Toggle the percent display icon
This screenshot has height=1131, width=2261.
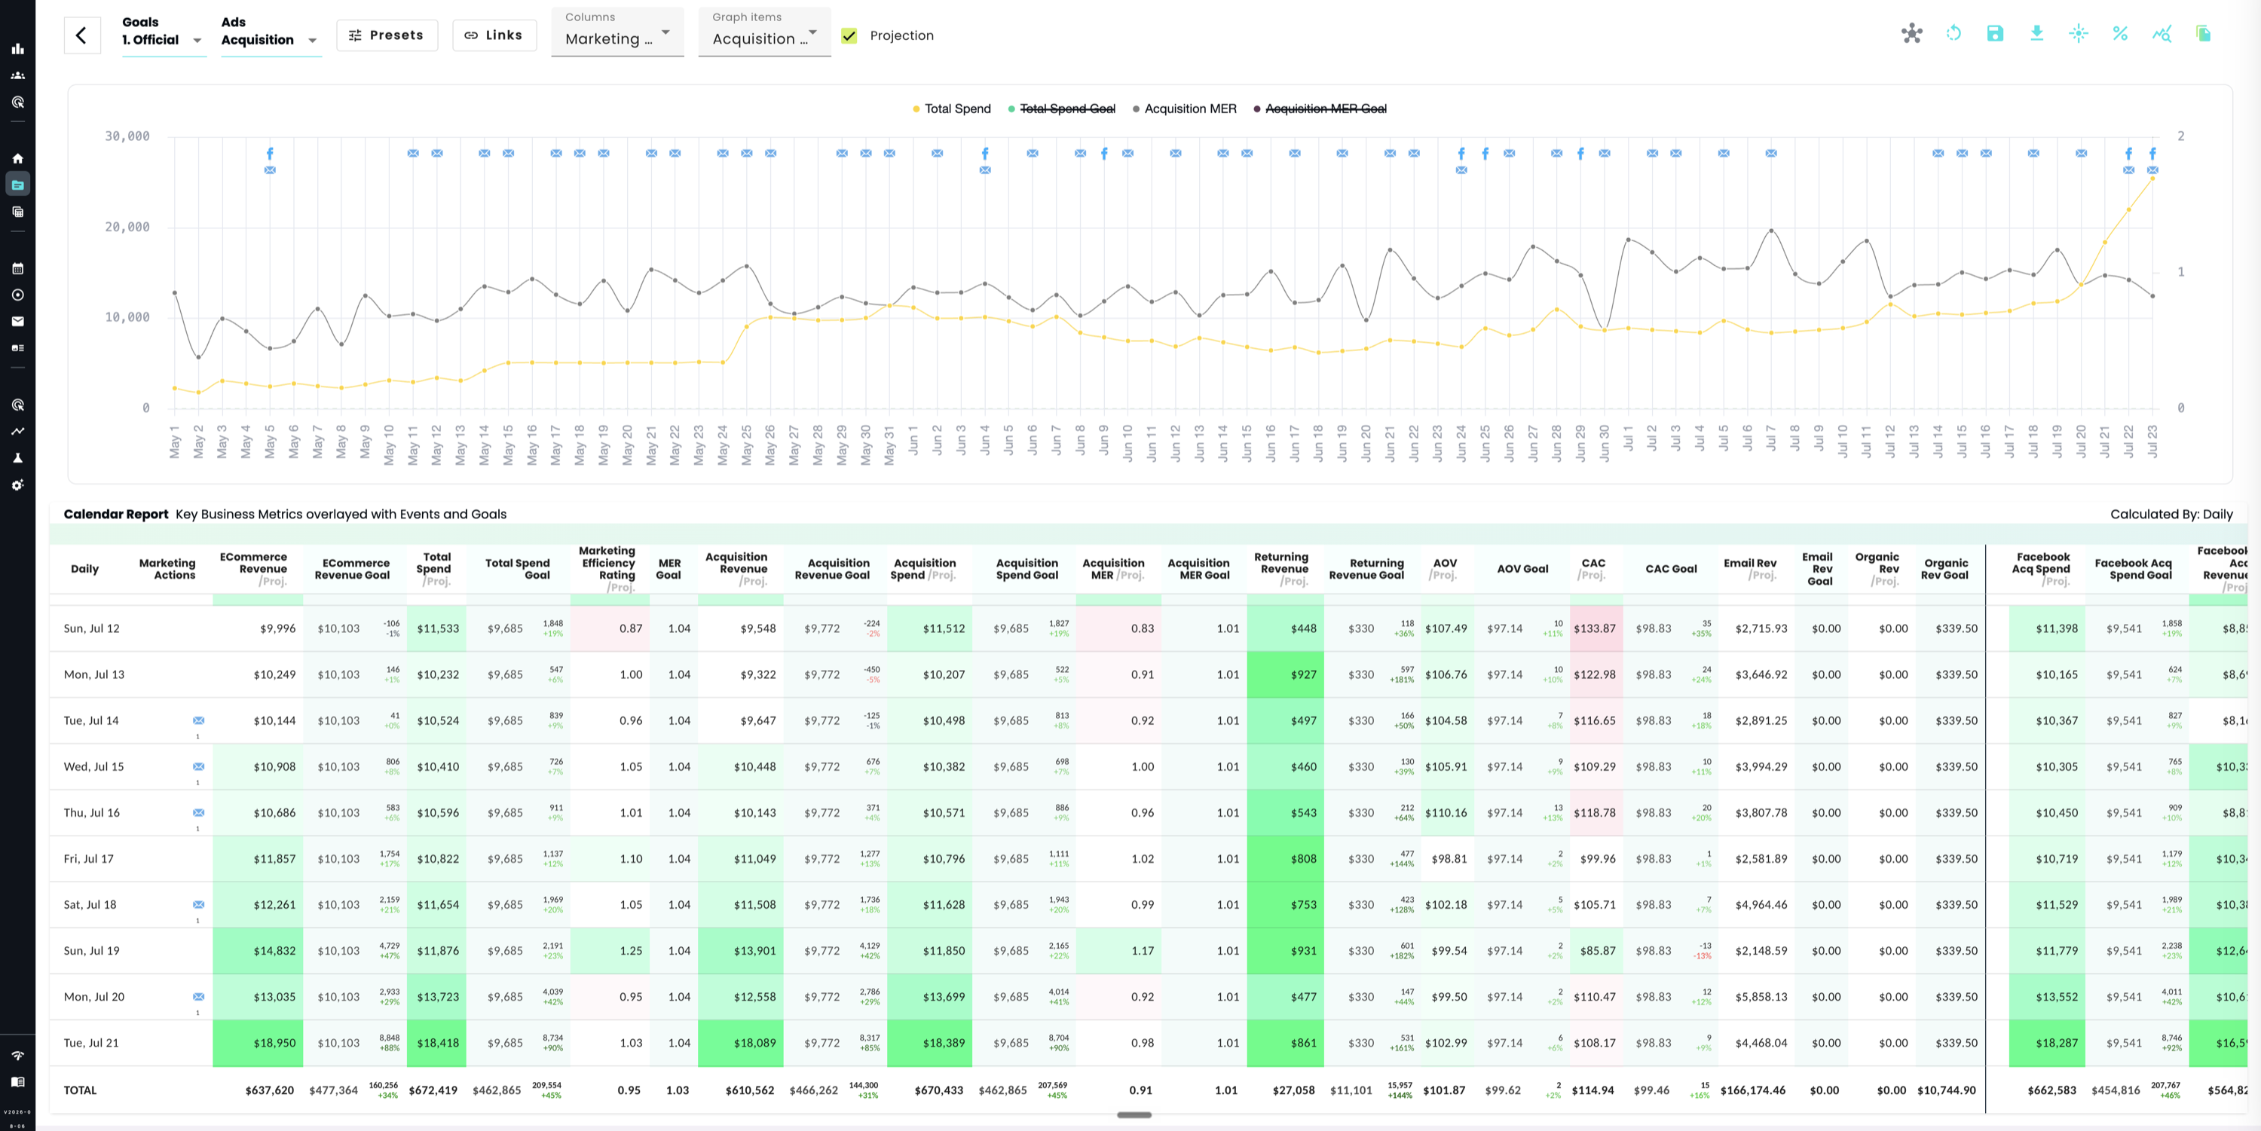(2119, 33)
